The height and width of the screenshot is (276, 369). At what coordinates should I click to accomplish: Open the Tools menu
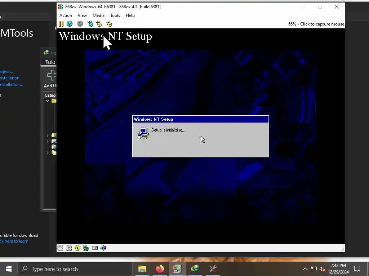tap(115, 15)
